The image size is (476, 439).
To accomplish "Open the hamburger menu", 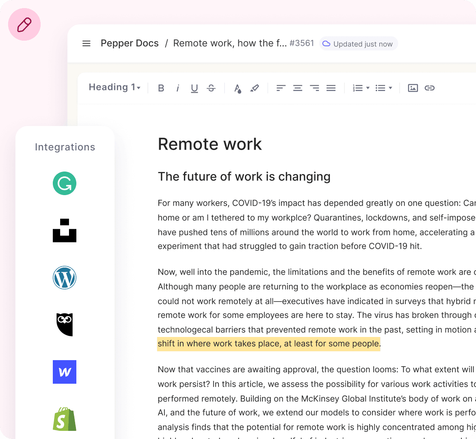I will coord(87,43).
